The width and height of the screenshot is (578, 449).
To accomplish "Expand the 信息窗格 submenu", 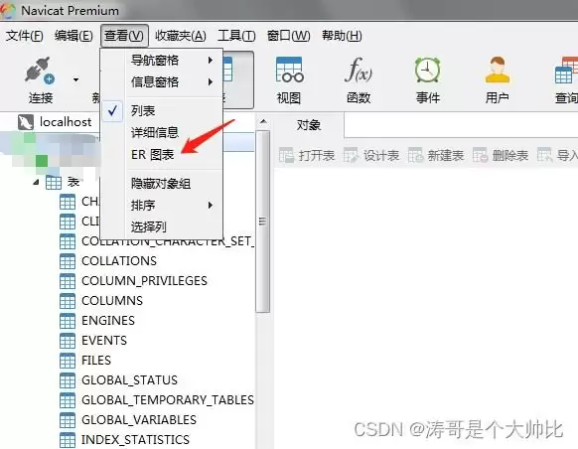I will pos(162,81).
